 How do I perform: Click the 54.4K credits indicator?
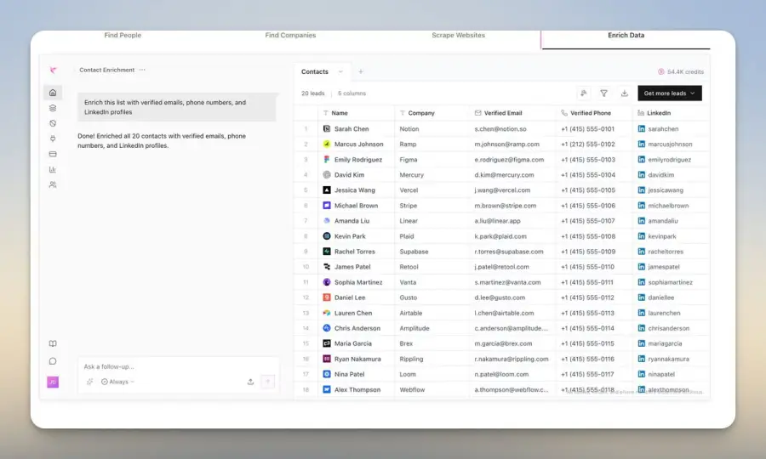(x=681, y=71)
